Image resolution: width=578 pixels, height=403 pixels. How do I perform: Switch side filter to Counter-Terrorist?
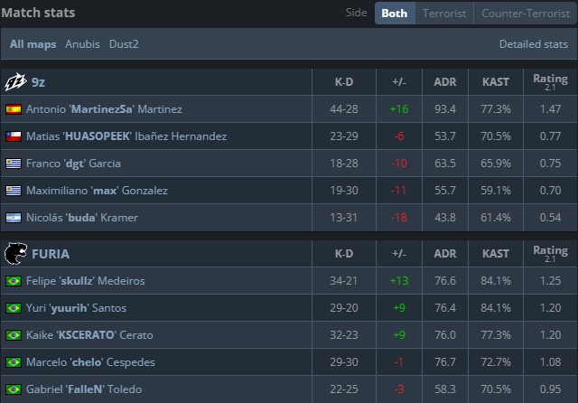[525, 14]
